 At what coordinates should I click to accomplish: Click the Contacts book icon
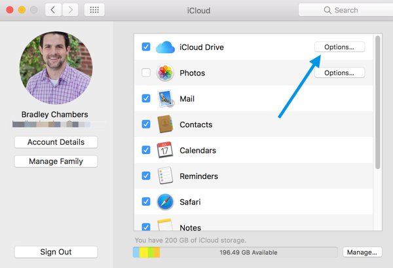point(165,124)
